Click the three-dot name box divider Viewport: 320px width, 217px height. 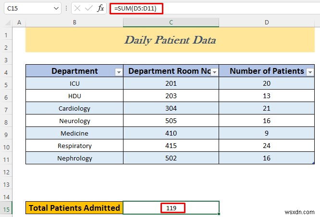pyautogui.click(x=67, y=9)
